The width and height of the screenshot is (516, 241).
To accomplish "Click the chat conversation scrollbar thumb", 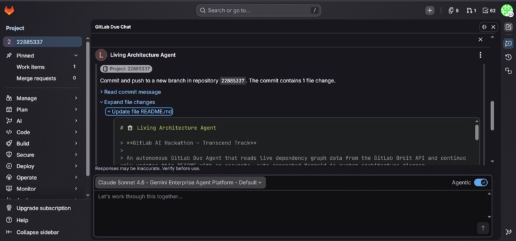I will point(492,116).
